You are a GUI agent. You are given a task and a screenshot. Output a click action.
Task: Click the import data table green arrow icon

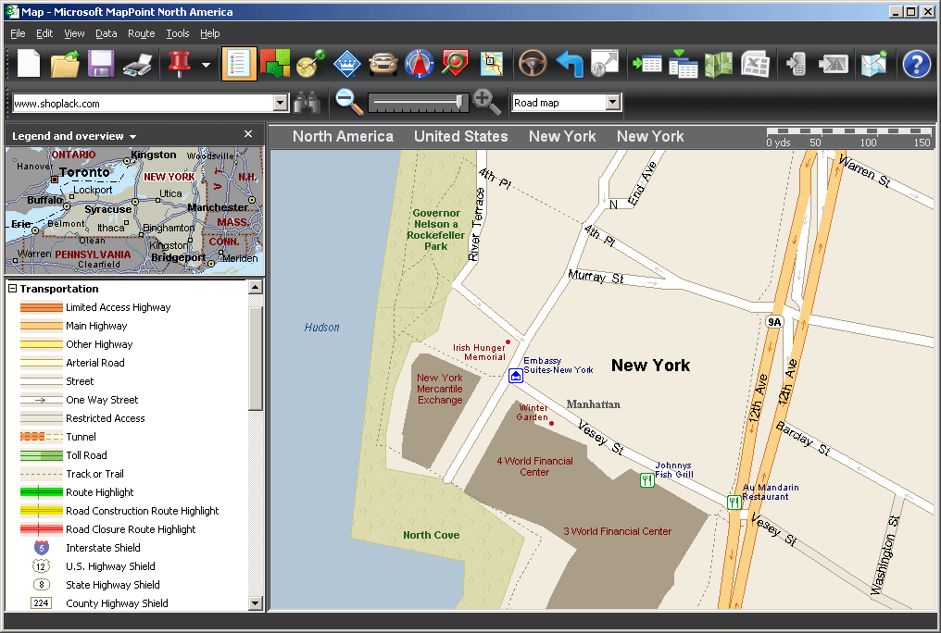[x=646, y=64]
